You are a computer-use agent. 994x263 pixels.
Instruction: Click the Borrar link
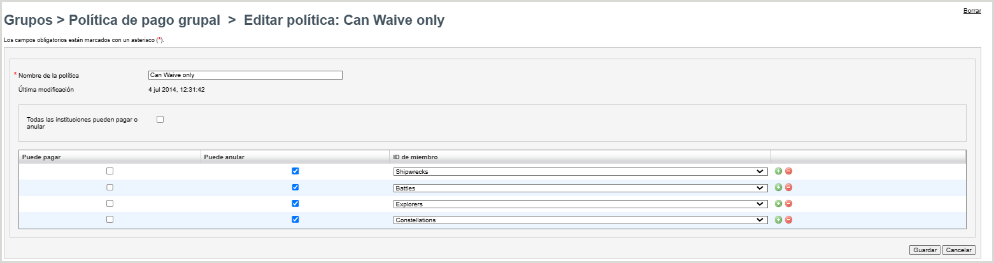(x=972, y=11)
